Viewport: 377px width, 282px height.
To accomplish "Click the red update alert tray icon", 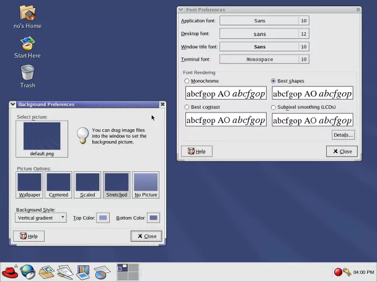I will (x=338, y=272).
